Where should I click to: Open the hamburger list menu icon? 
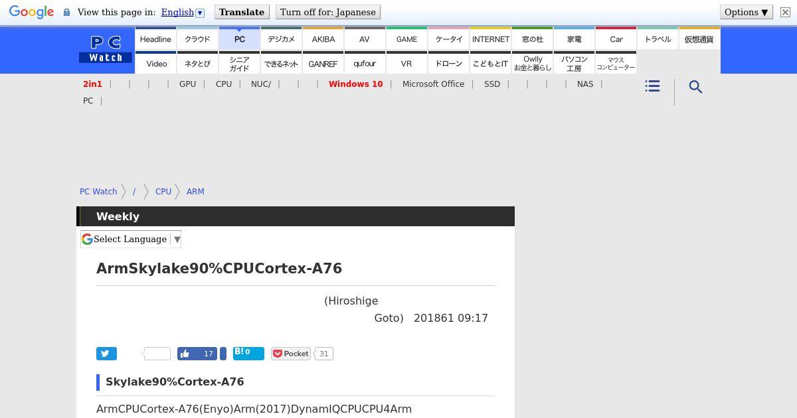(652, 86)
